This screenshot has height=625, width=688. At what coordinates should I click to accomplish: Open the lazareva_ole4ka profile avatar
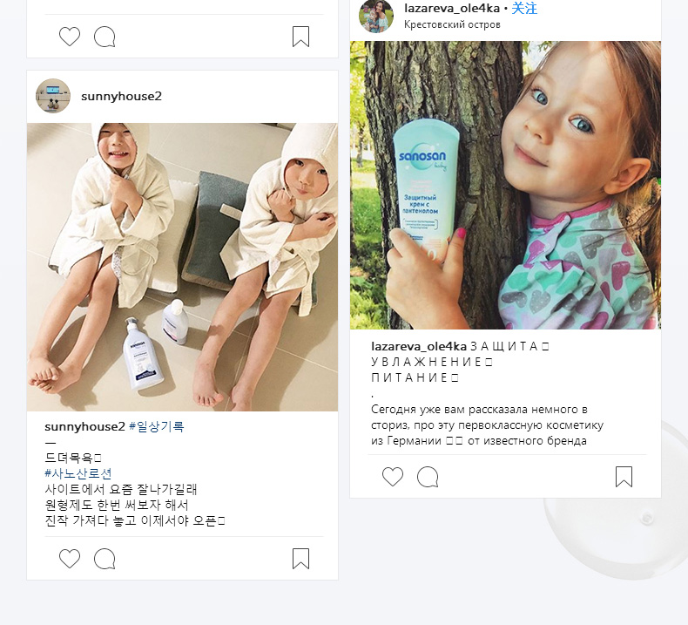(376, 16)
